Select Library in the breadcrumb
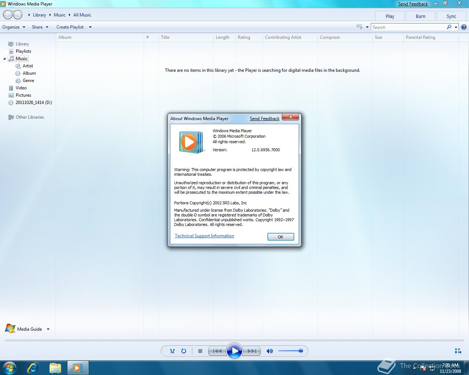 pos(40,15)
